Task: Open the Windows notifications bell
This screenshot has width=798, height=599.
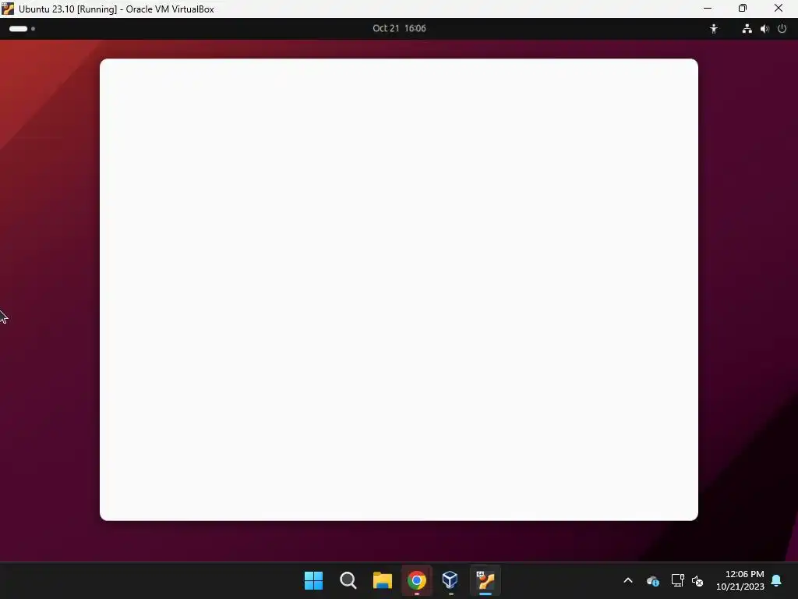Action: pos(777,580)
